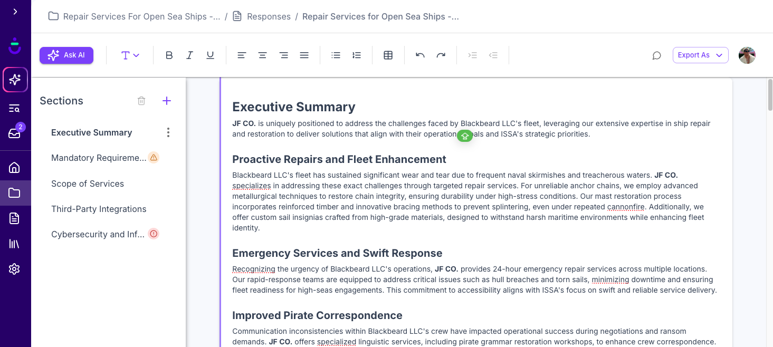Click the Ask AI button

[66, 55]
